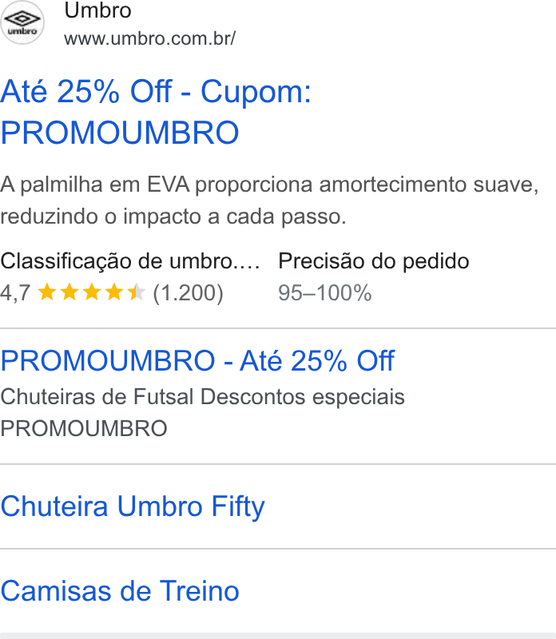Select the 'A palmilha em EVA' description text
Screen dimensions: 556x639
pos(269,185)
